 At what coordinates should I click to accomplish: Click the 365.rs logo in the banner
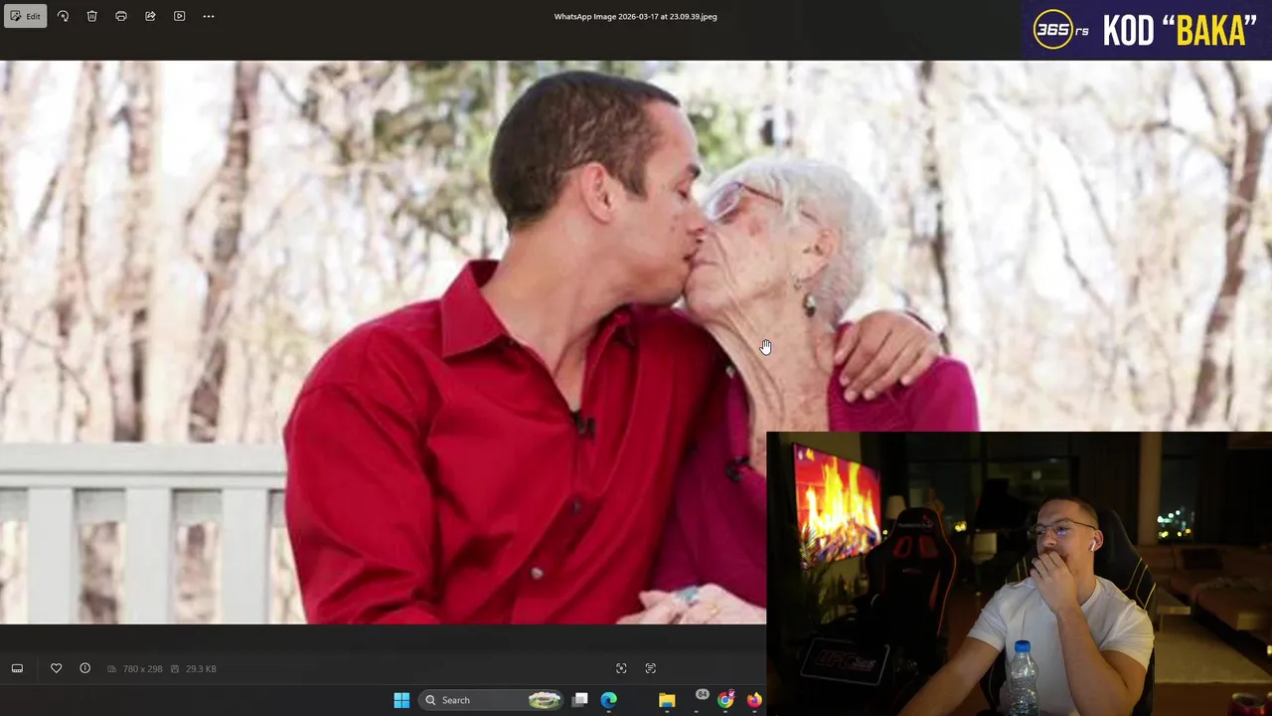(1061, 30)
